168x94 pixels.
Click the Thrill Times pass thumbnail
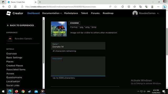(x=59, y=29)
